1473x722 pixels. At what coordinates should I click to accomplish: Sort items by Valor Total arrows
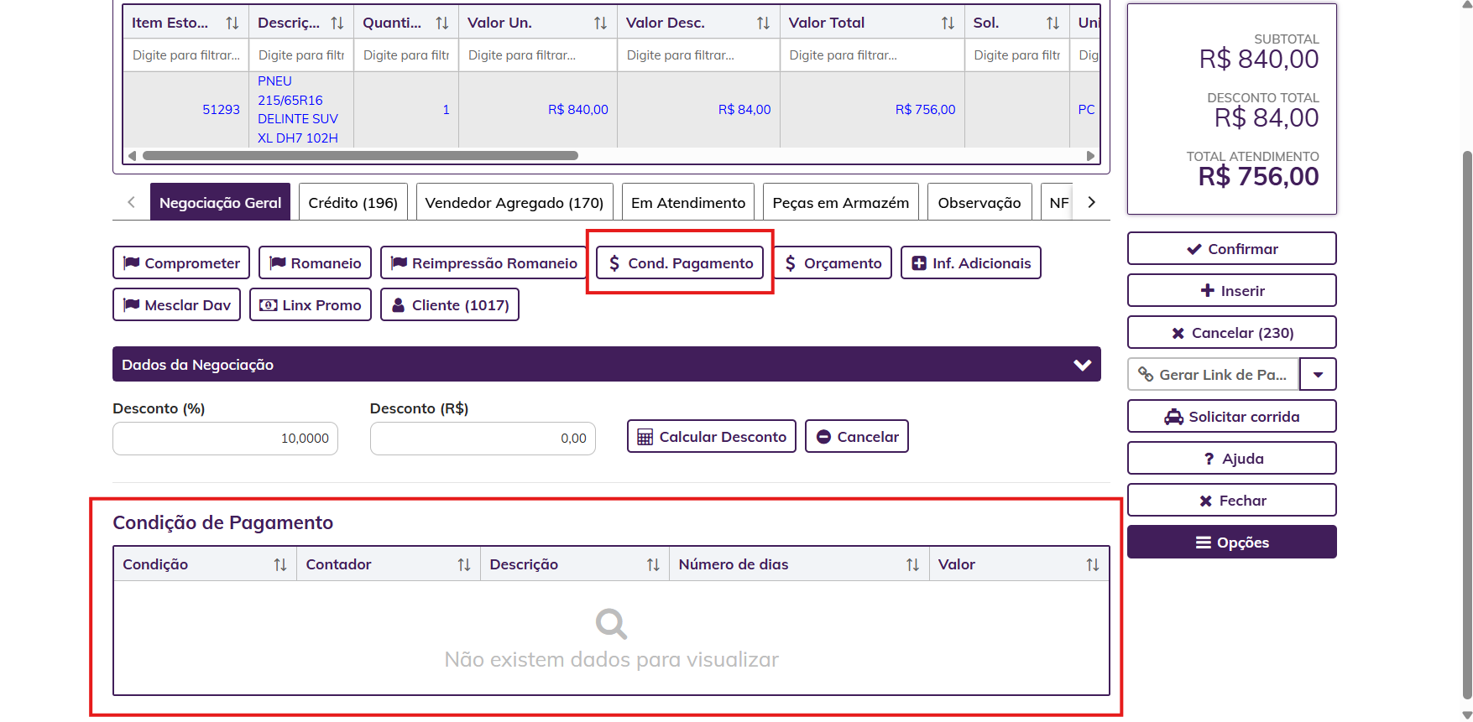pos(948,23)
